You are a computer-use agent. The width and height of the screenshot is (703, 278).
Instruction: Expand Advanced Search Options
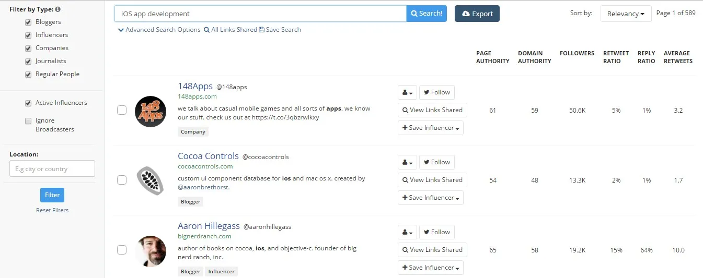(x=159, y=30)
